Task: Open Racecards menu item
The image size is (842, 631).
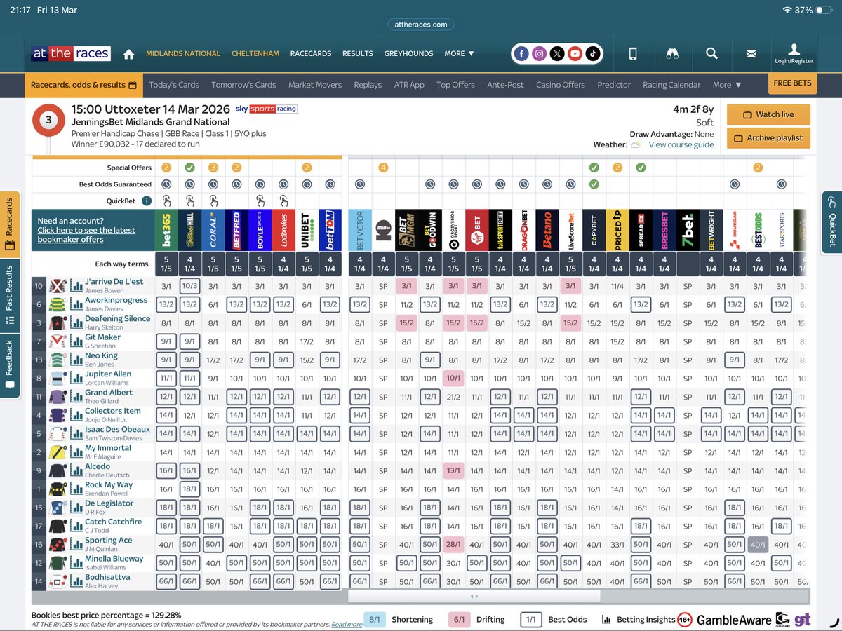Action: click(311, 54)
